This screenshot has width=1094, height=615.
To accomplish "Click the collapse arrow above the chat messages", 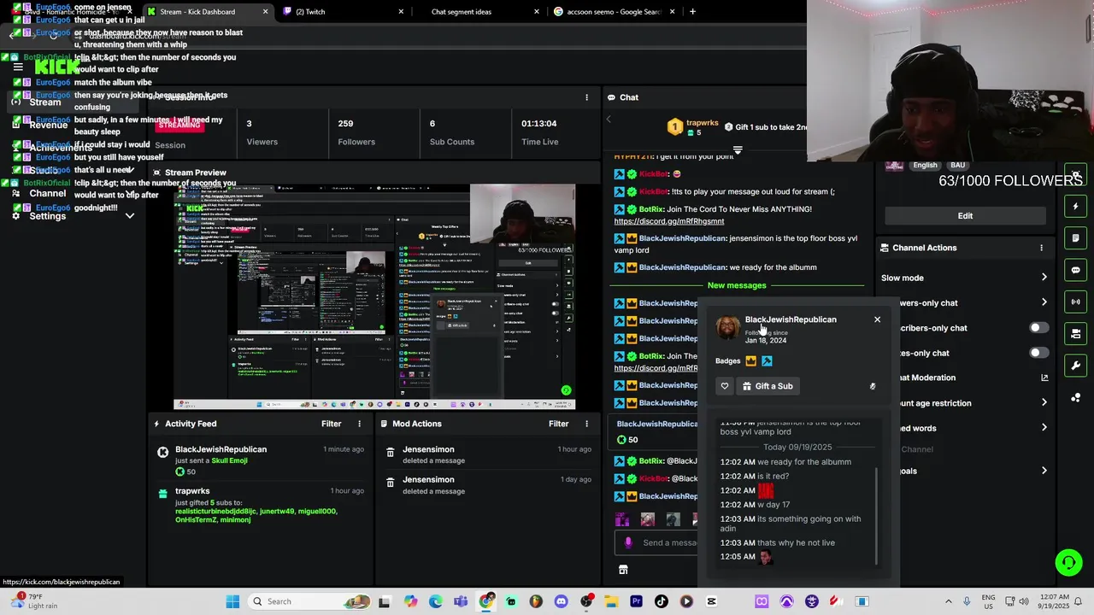I will [738, 150].
